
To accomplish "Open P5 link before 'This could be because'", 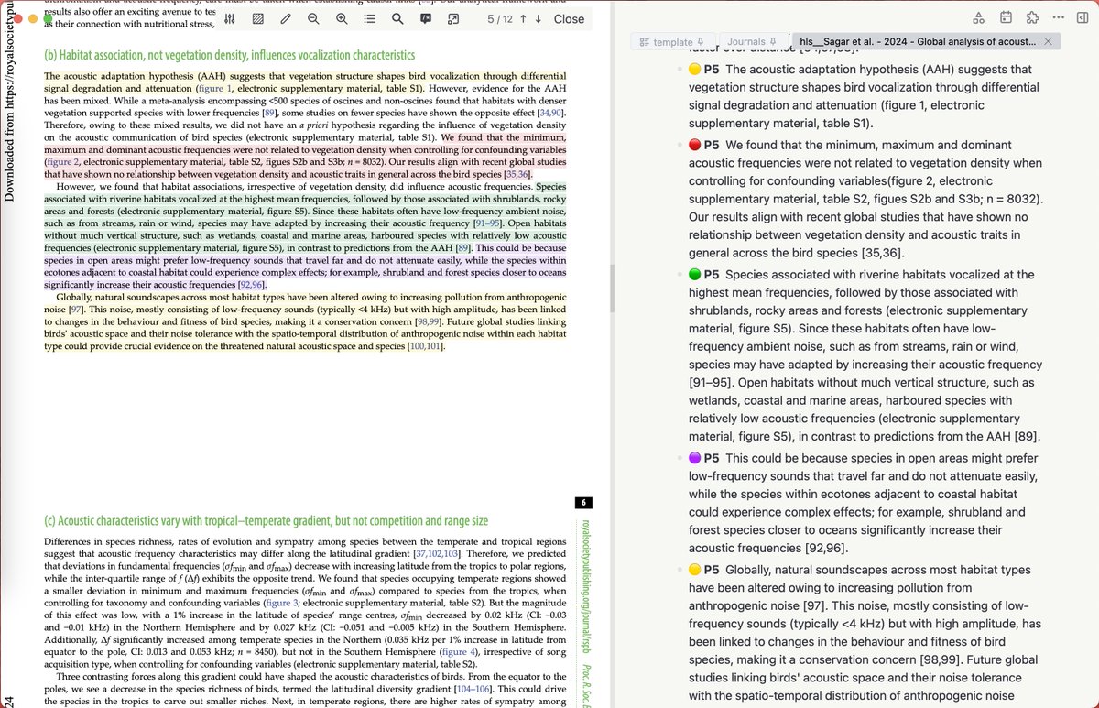I will (x=712, y=458).
